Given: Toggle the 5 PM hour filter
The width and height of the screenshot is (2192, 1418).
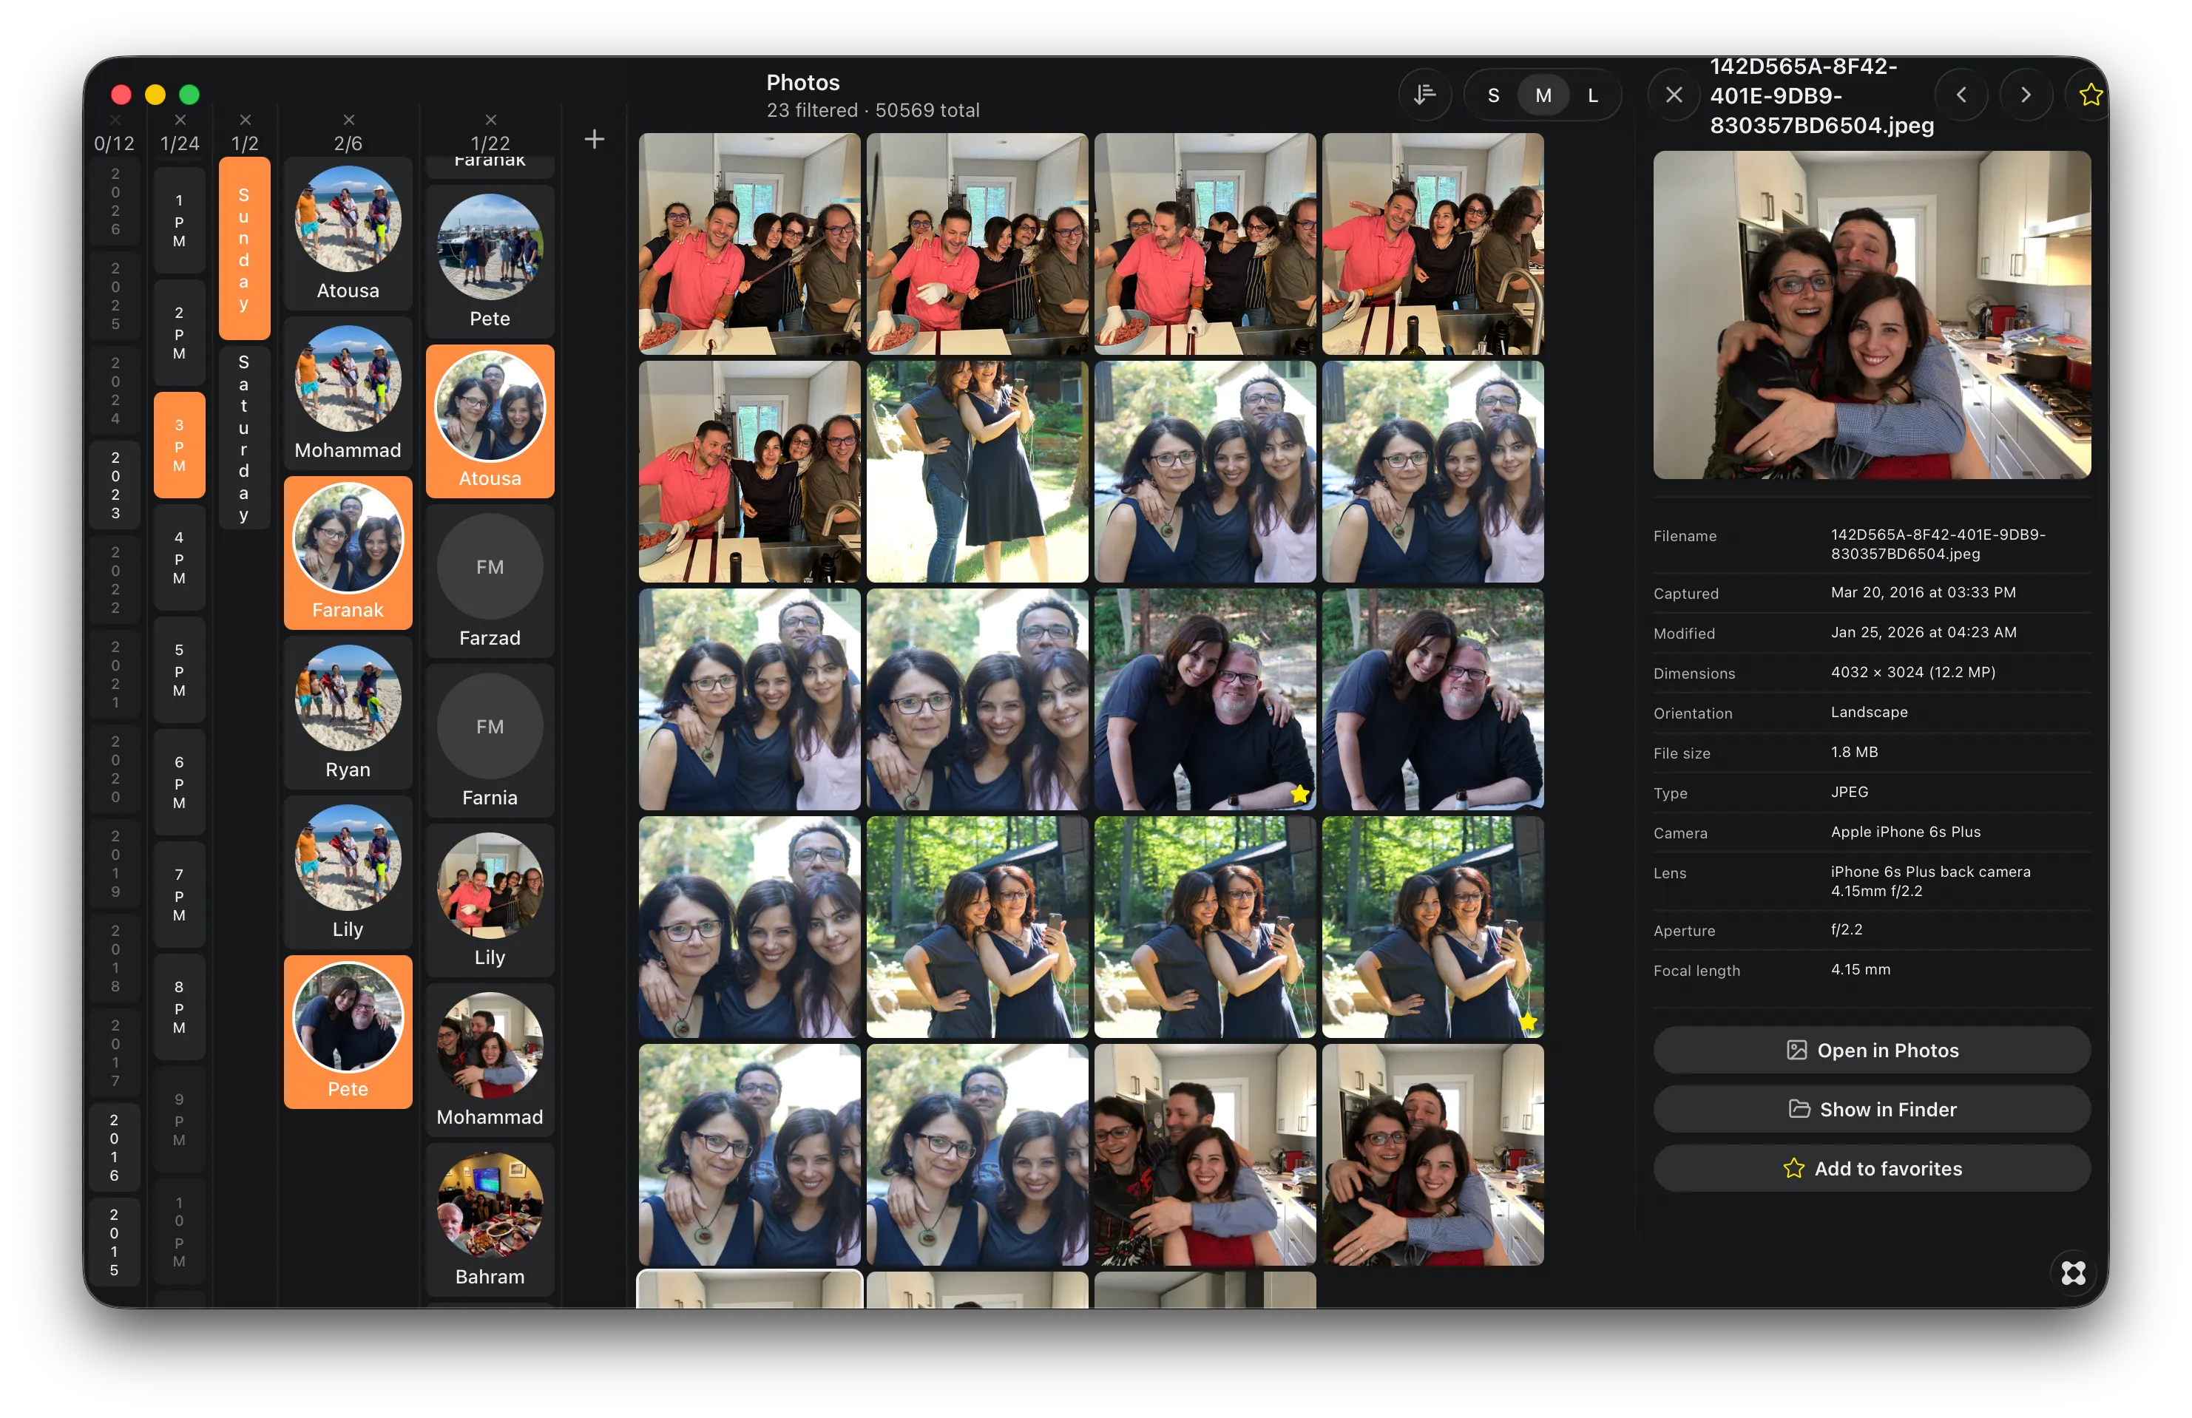Looking at the screenshot, I should pyautogui.click(x=179, y=671).
